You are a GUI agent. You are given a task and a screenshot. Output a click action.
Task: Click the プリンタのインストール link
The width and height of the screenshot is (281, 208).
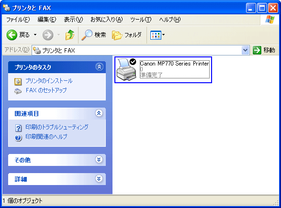point(49,81)
